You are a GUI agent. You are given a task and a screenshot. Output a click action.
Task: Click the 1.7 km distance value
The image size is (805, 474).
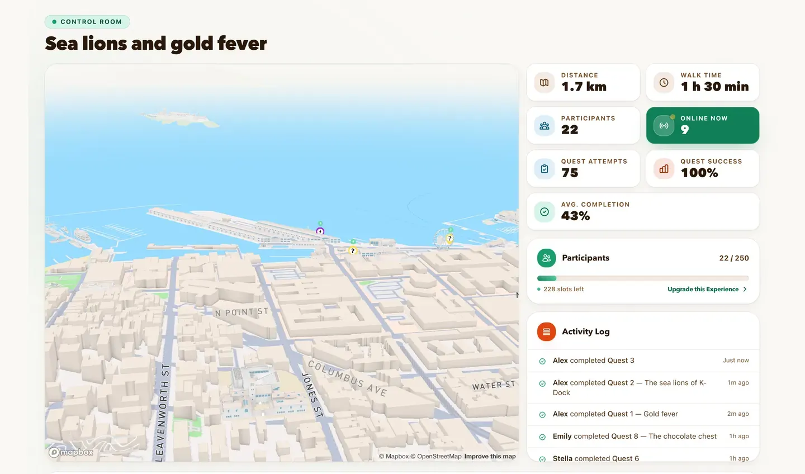[584, 87]
